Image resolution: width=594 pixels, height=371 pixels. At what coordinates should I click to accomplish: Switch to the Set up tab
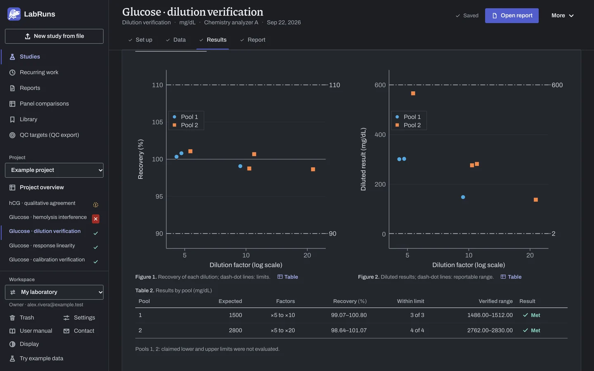click(140, 40)
